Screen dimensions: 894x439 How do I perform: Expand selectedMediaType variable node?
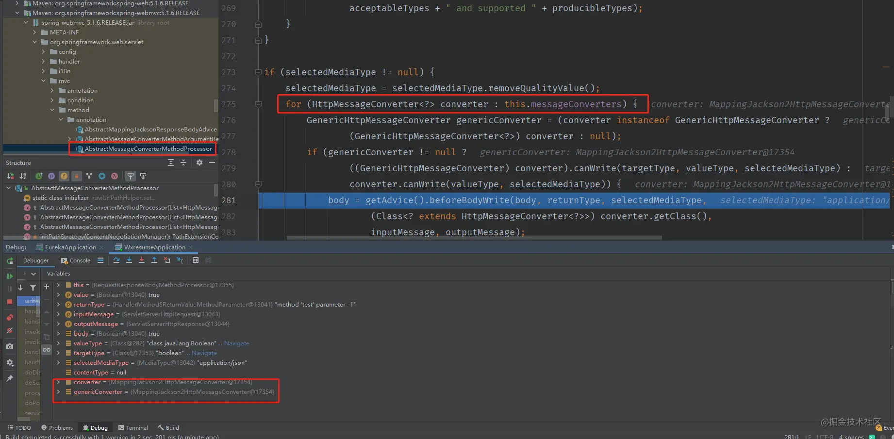pyautogui.click(x=58, y=363)
